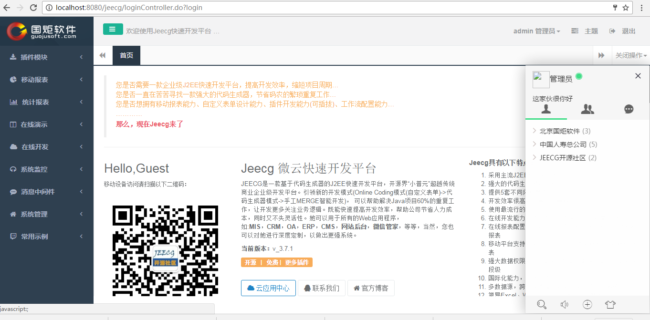Click the shirt icon to change chat skin
This screenshot has height=320, width=650.
610,304
